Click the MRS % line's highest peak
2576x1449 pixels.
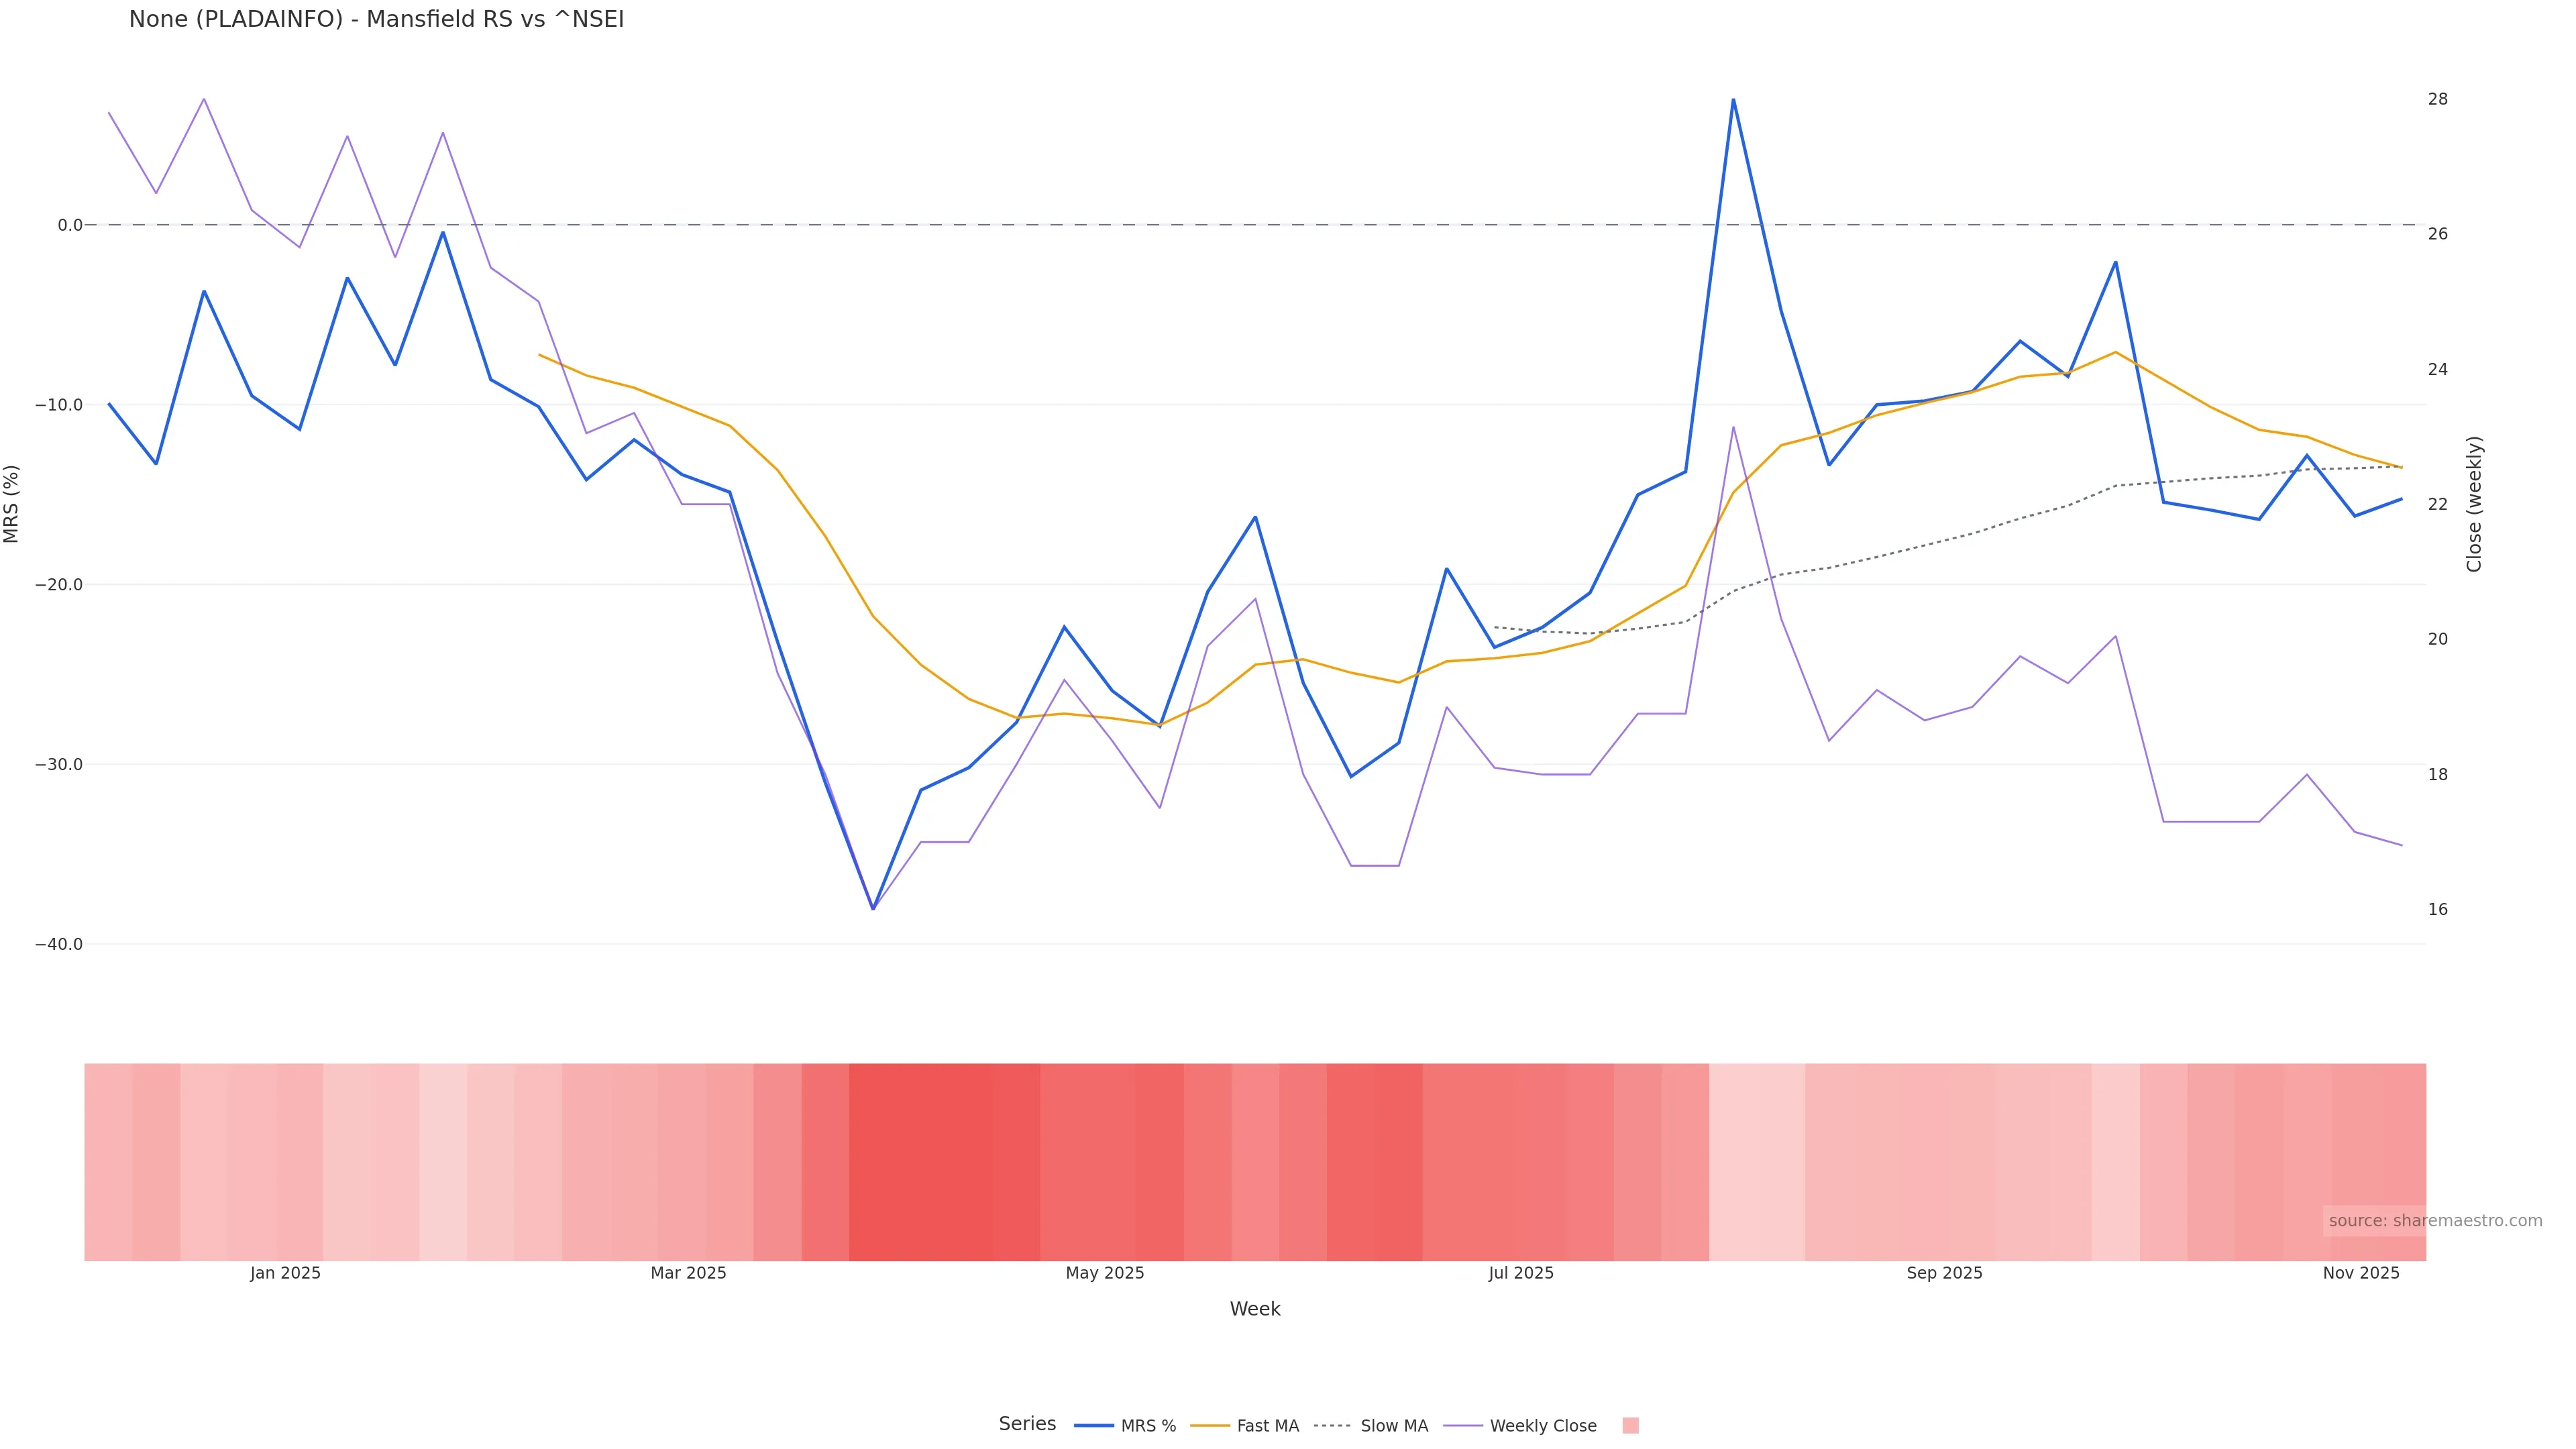1733,100
